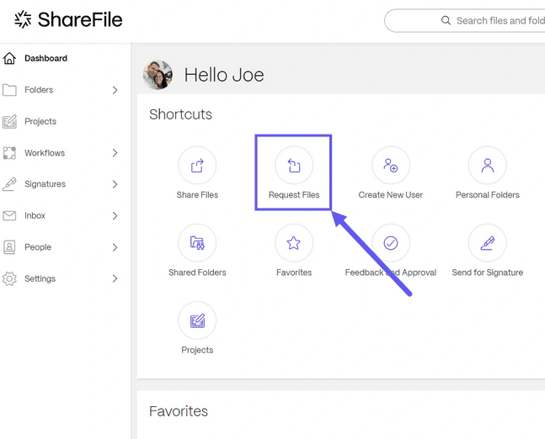Image resolution: width=545 pixels, height=439 pixels.
Task: Click the Hello Joe greeting
Action: tap(224, 76)
